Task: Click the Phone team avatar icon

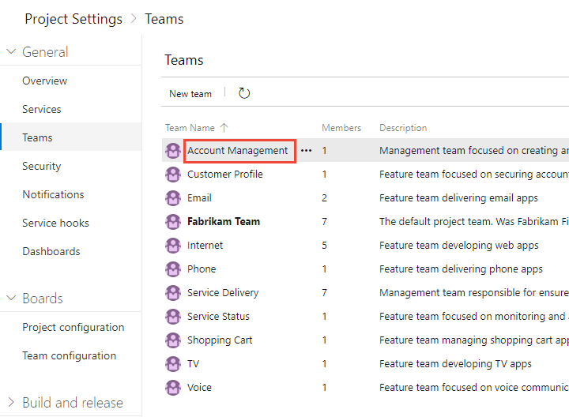Action: [173, 269]
